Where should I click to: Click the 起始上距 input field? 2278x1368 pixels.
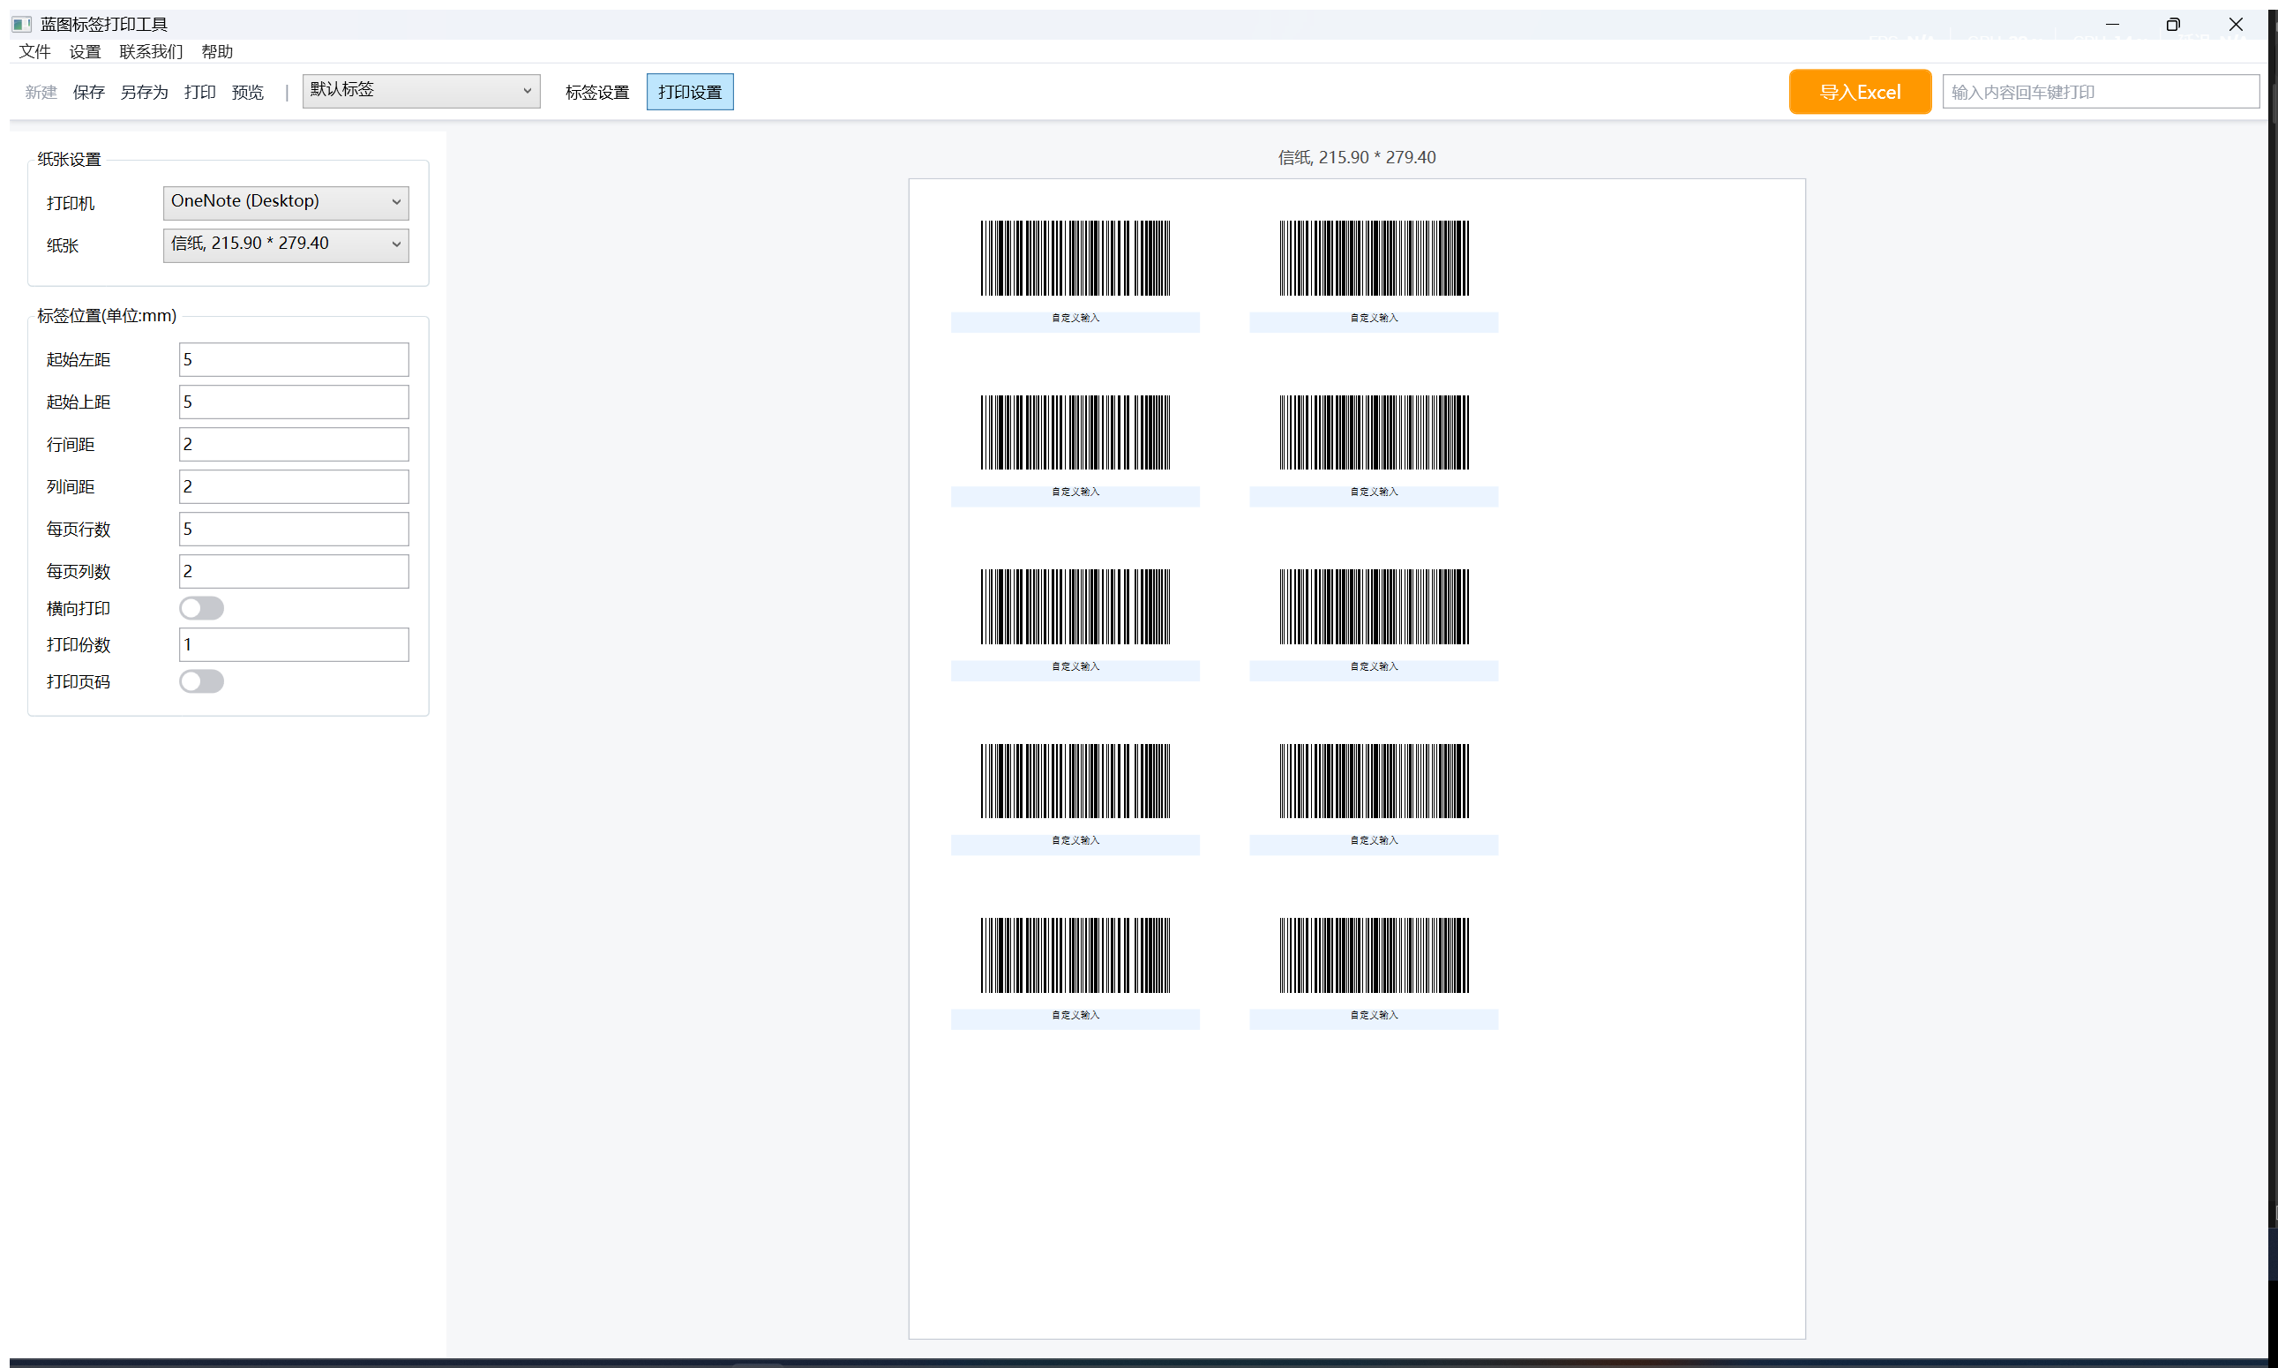pos(294,402)
